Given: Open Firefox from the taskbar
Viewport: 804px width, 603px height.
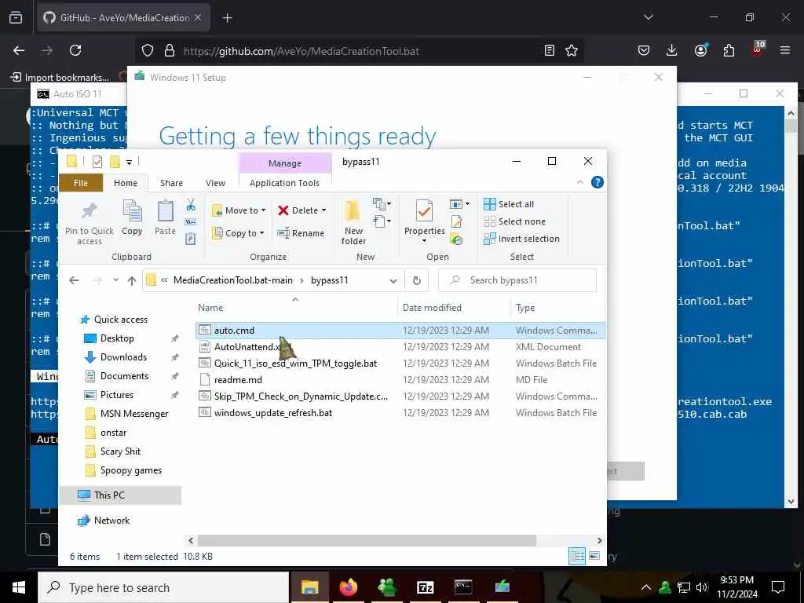Looking at the screenshot, I should [349, 587].
